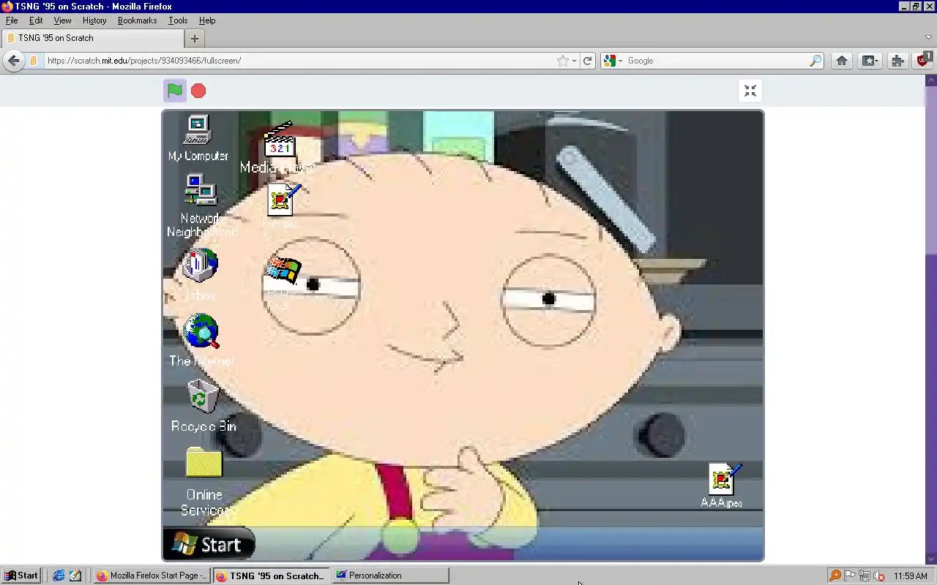Click the green flag to run the project
This screenshot has height=585, width=937.
tap(174, 91)
